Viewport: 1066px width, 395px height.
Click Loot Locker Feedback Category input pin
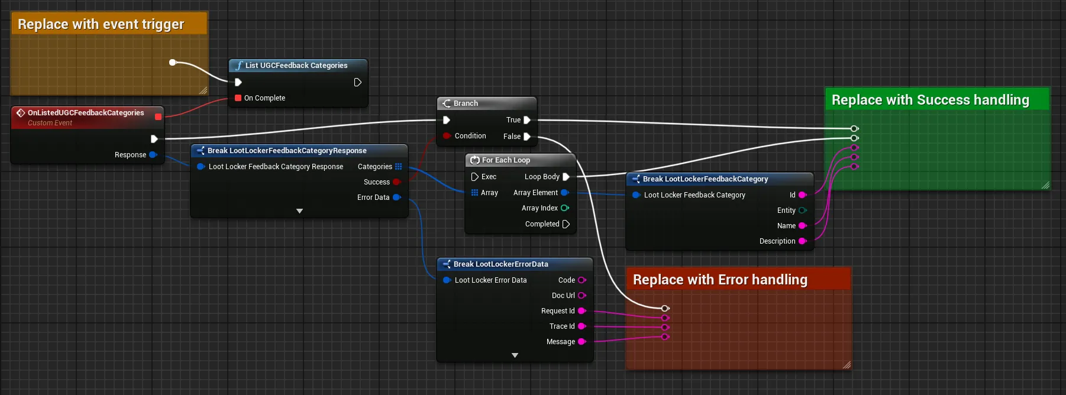(x=636, y=195)
